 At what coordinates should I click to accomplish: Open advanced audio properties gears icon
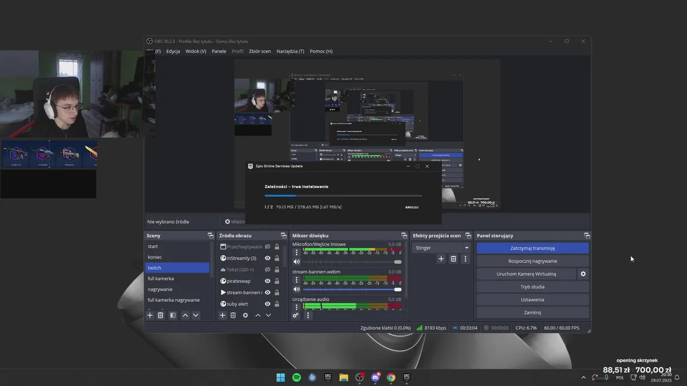coord(295,315)
